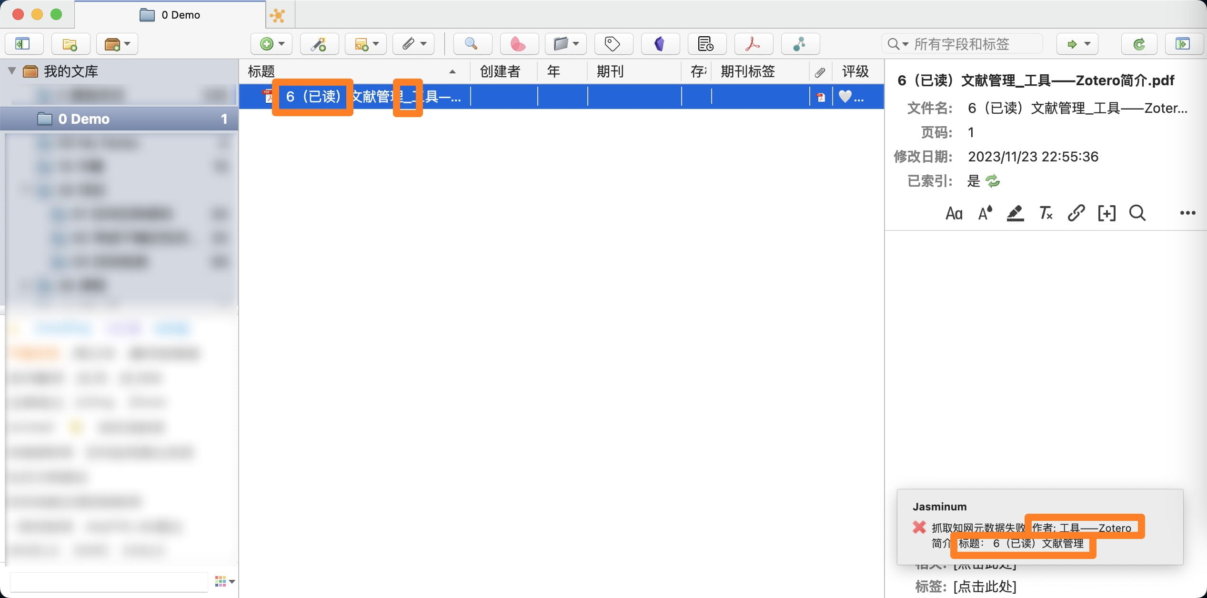Toggle the right item pane visibility

click(1182, 44)
